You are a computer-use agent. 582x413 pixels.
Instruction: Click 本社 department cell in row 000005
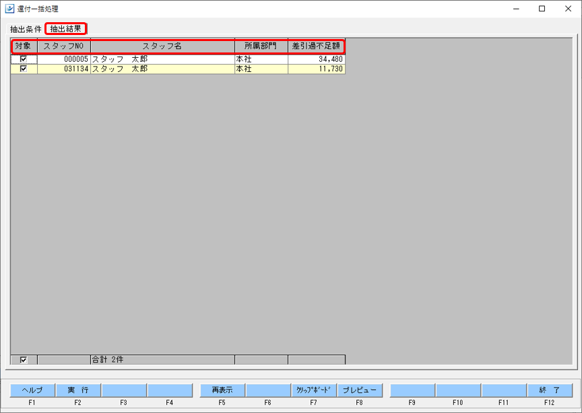click(261, 59)
